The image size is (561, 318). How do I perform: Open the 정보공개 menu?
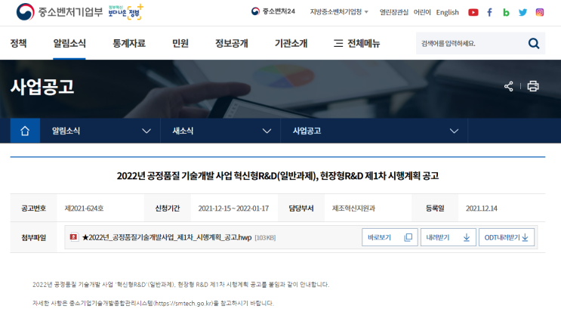click(232, 43)
